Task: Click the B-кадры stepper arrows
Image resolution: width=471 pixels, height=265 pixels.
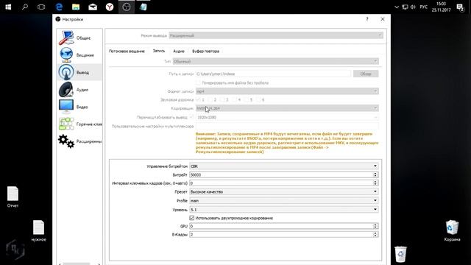Action: click(375, 234)
